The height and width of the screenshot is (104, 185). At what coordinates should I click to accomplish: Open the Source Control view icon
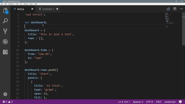click(x=5, y=31)
